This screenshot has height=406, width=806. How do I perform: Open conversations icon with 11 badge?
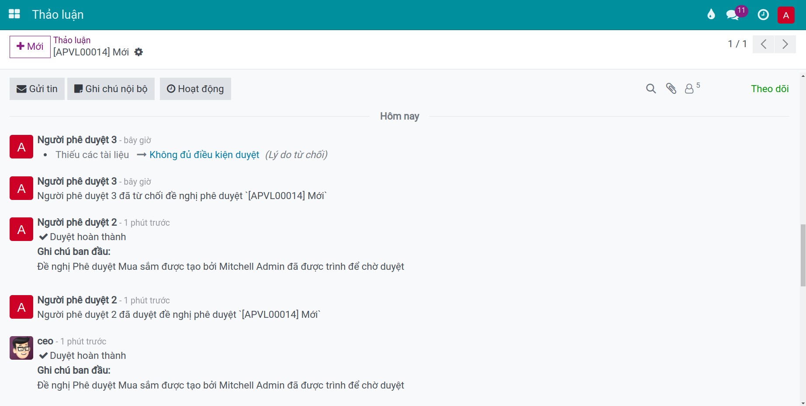(736, 14)
